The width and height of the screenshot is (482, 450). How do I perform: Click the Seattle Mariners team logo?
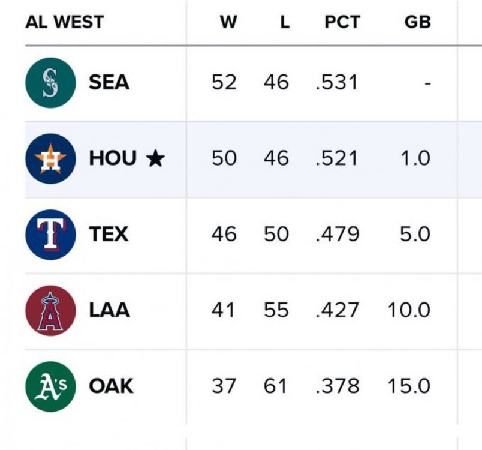coord(50,83)
